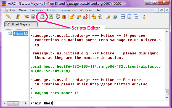The image size is (172, 108).
Task: Minimize the inner status window
Action: tap(156, 10)
